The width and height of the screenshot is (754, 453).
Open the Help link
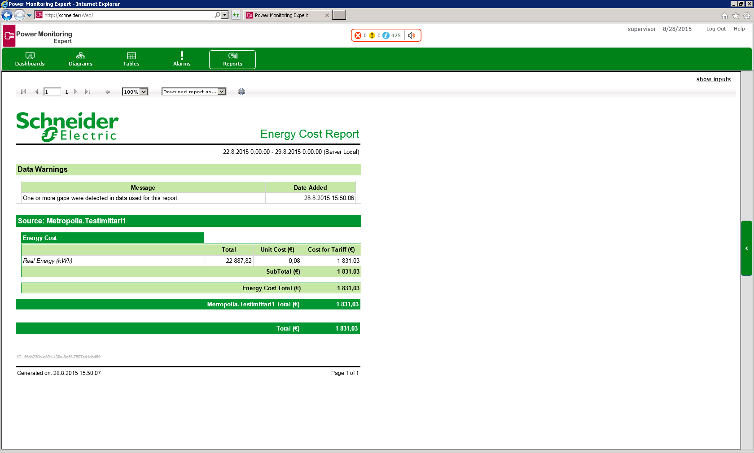(739, 29)
